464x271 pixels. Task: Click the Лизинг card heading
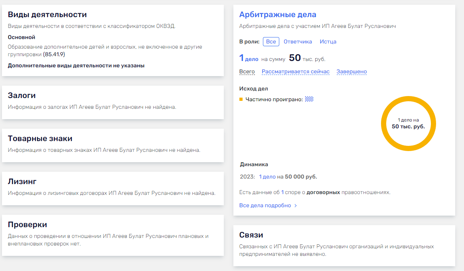22,181
